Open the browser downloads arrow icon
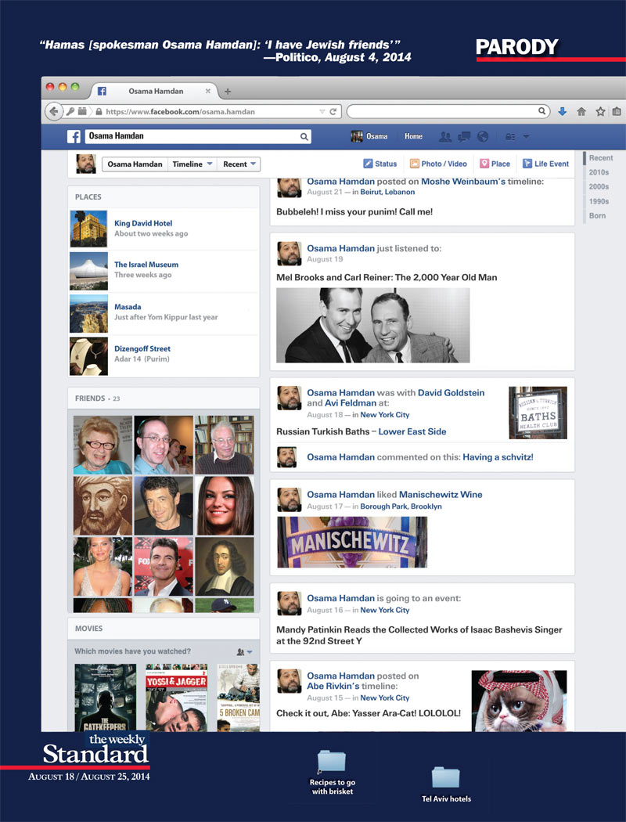626x822 pixels. coord(562,112)
